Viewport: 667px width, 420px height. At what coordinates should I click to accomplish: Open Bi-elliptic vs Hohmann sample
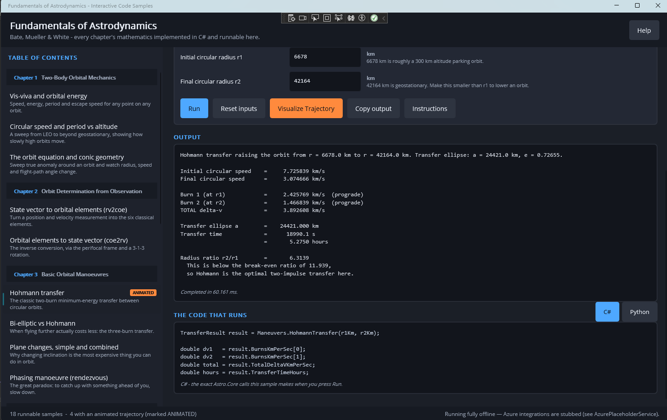point(82,327)
